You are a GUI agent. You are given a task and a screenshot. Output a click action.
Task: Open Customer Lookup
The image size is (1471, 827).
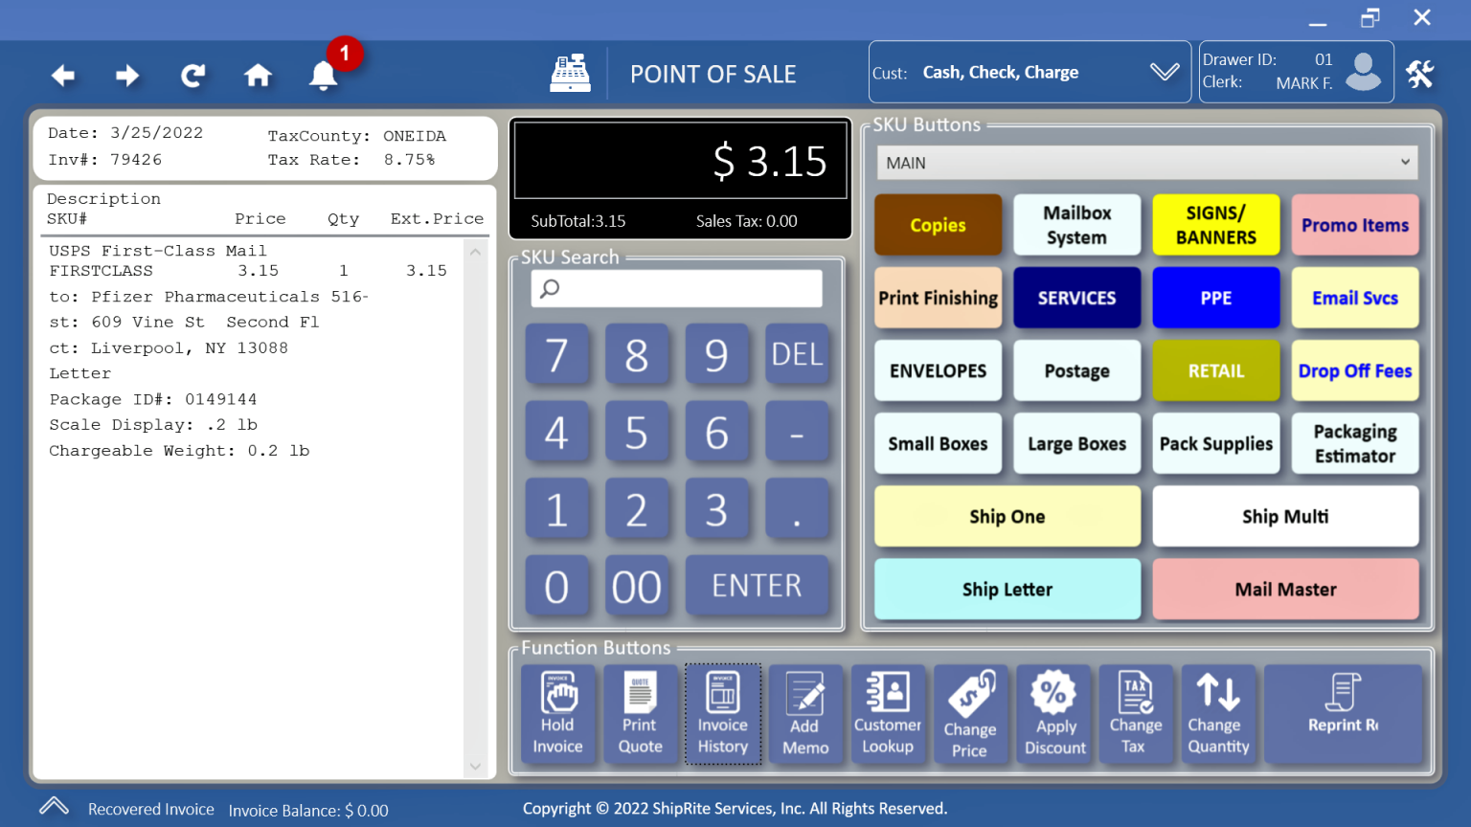pyautogui.click(x=889, y=714)
